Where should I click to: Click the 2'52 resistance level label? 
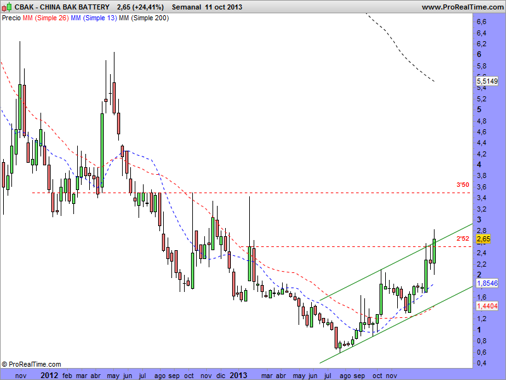point(463,239)
